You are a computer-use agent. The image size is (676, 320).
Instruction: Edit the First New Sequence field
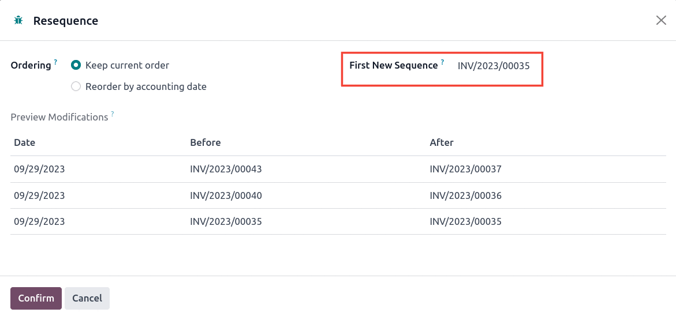[494, 66]
